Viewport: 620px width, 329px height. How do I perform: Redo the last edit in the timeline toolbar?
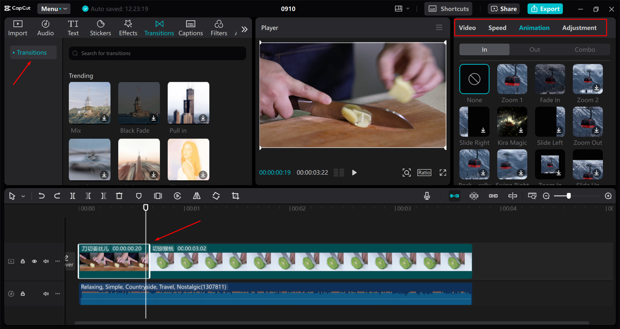click(57, 196)
